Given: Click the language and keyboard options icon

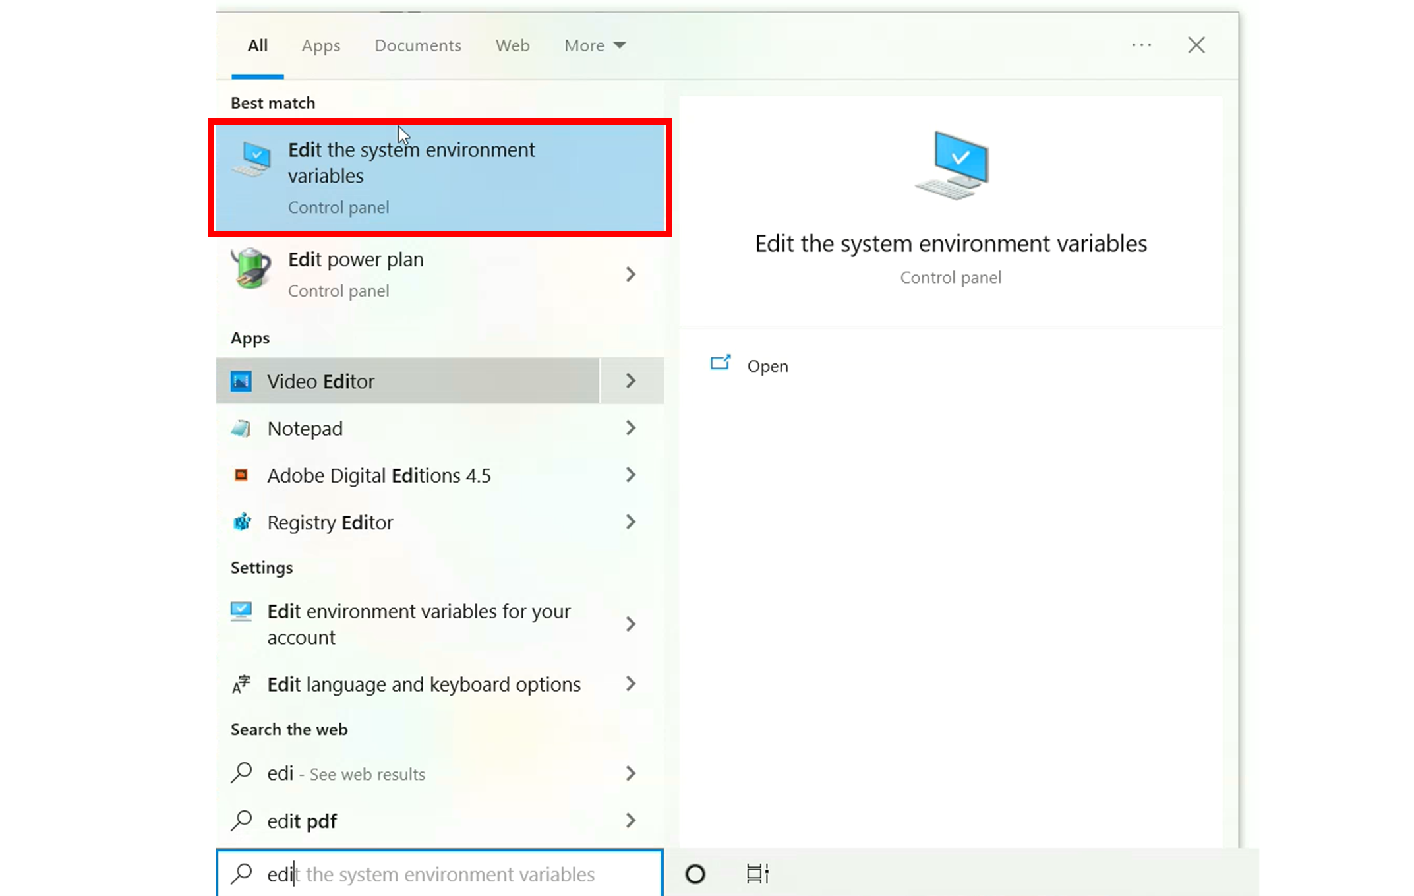Looking at the screenshot, I should tap(241, 684).
